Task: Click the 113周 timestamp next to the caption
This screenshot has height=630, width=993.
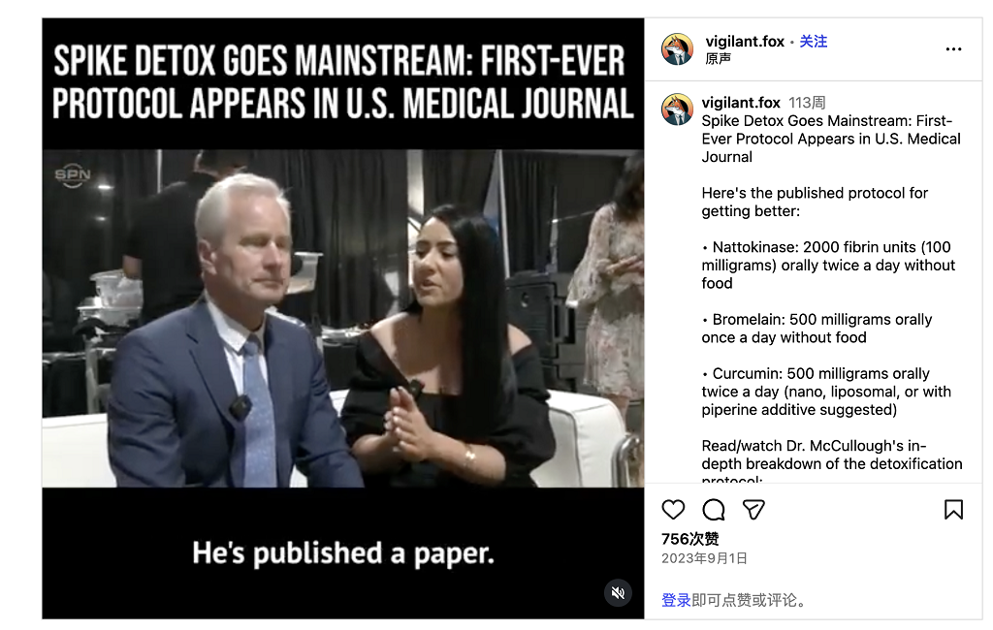Action: coord(807,103)
